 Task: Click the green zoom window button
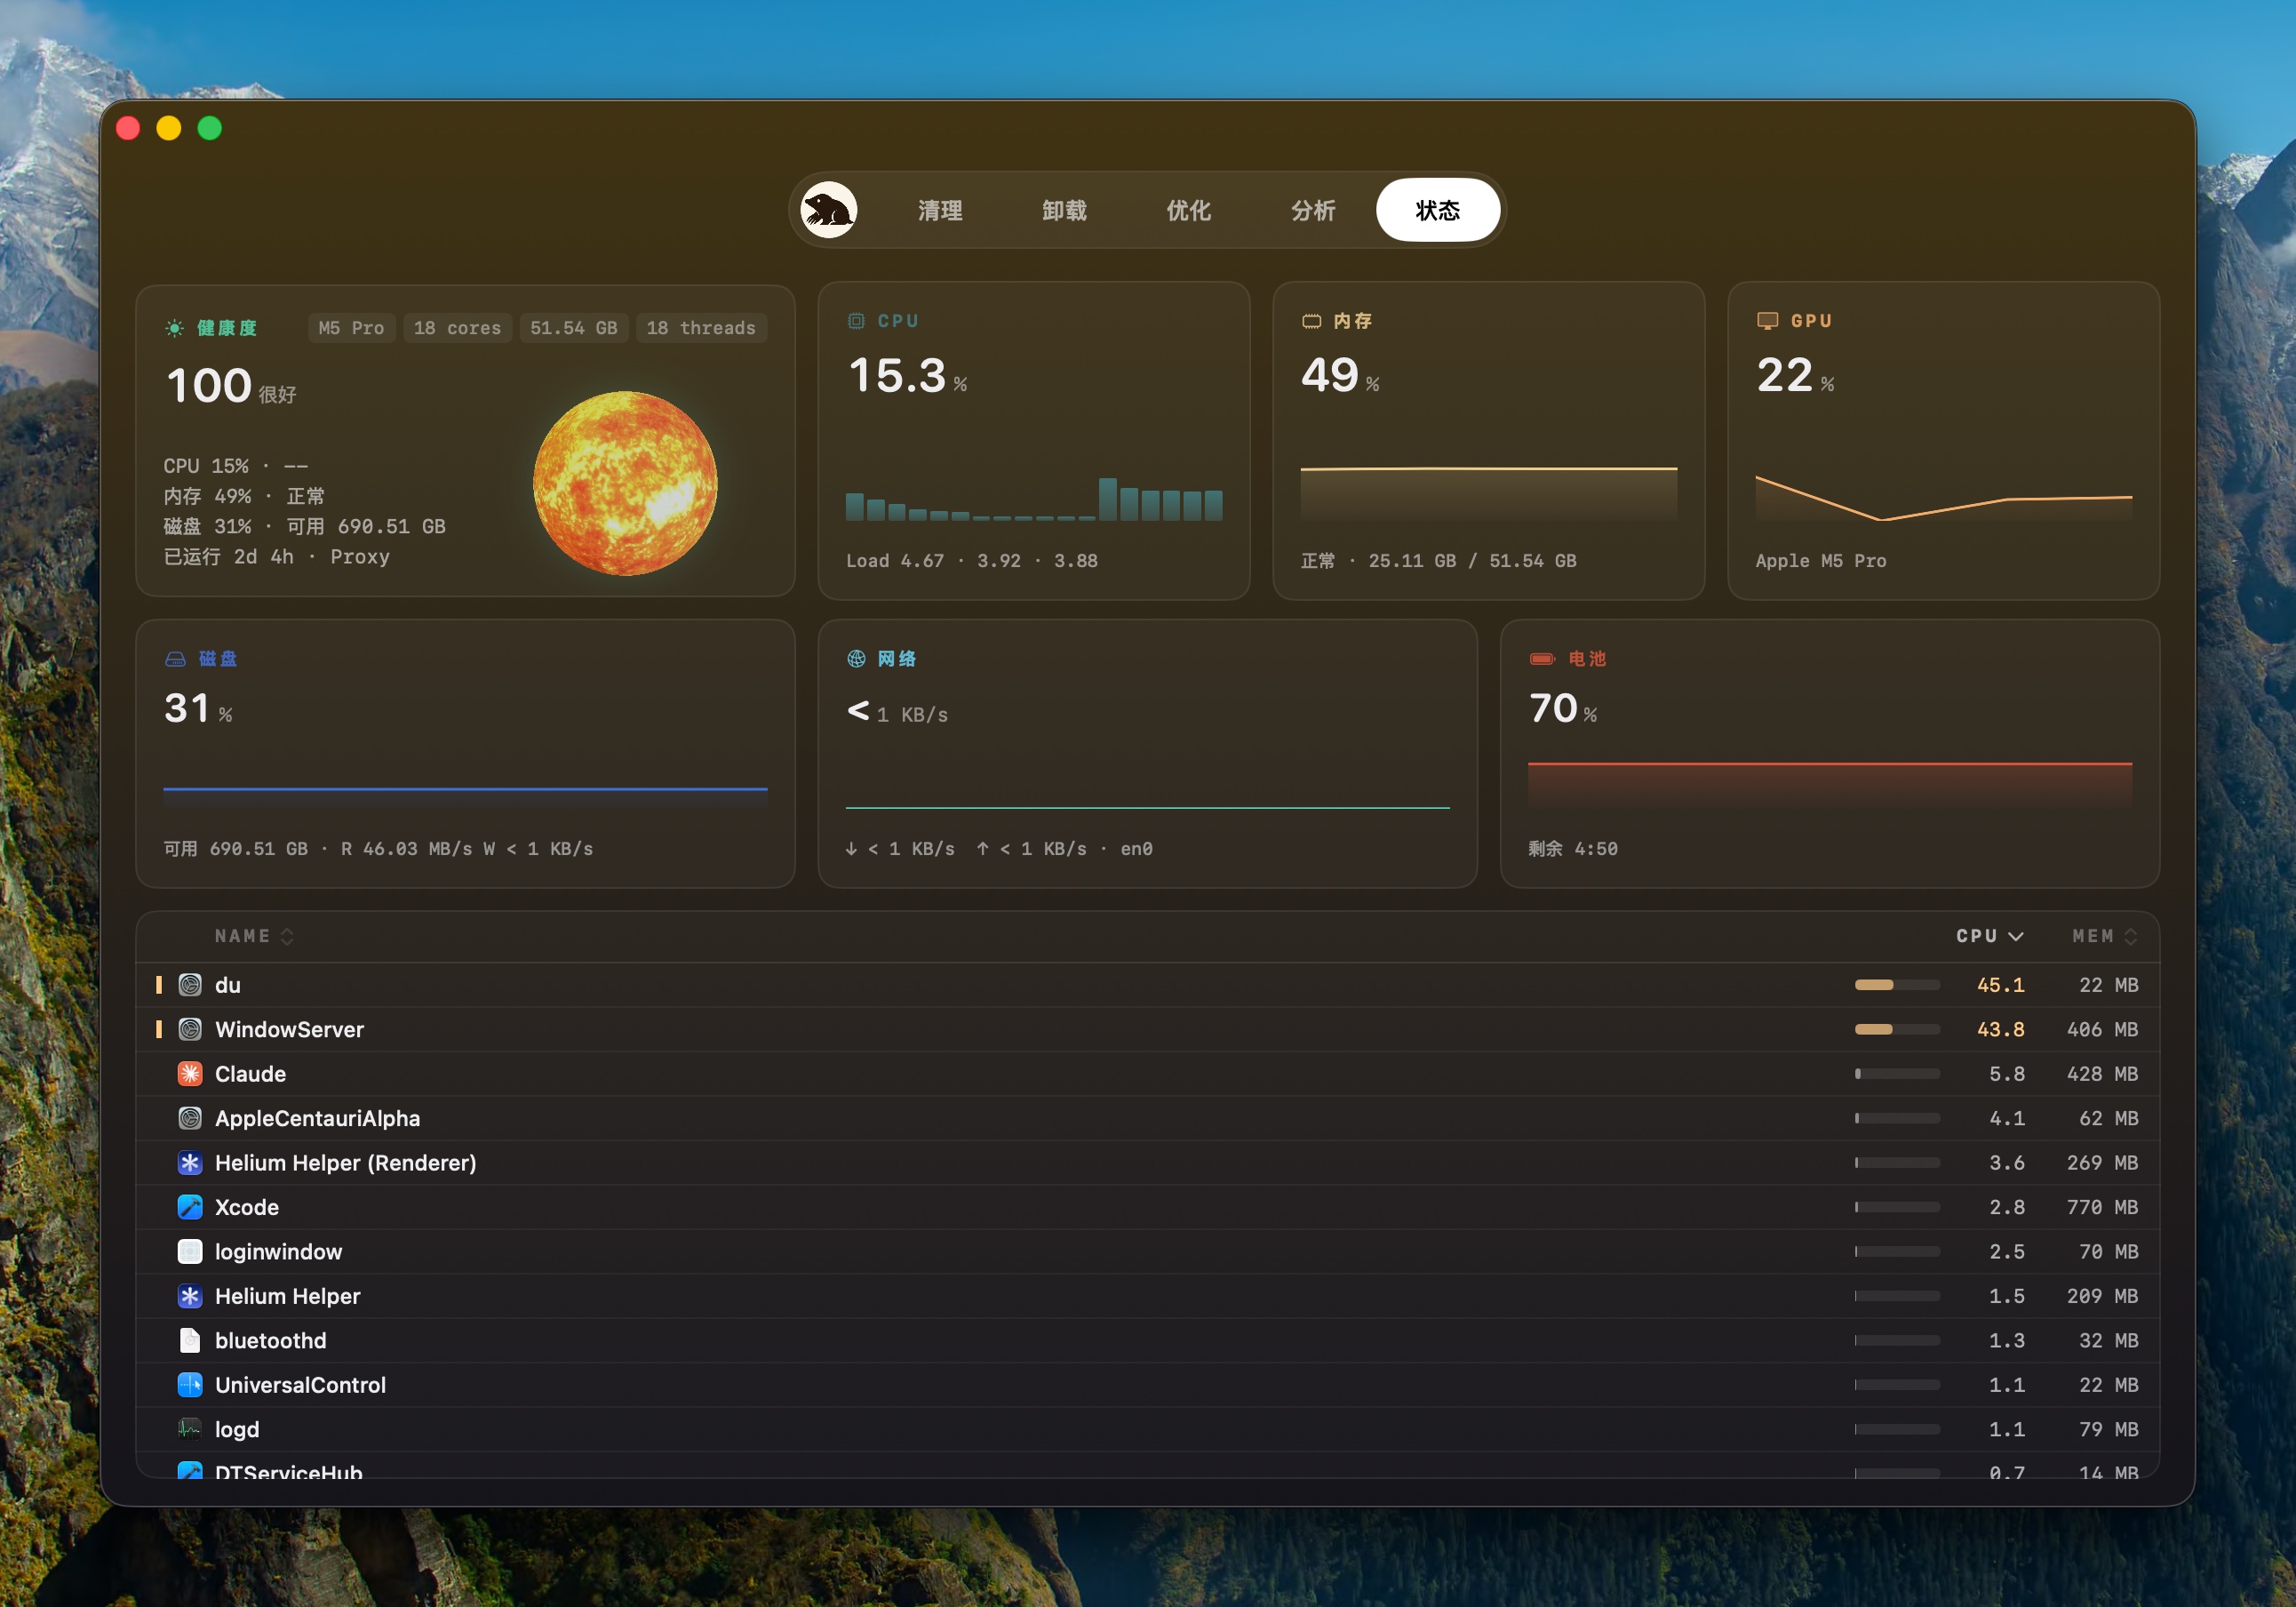point(210,128)
